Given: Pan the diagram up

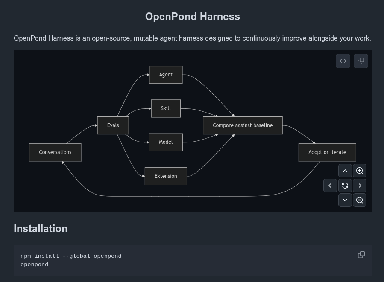Looking at the screenshot, I should (345, 171).
